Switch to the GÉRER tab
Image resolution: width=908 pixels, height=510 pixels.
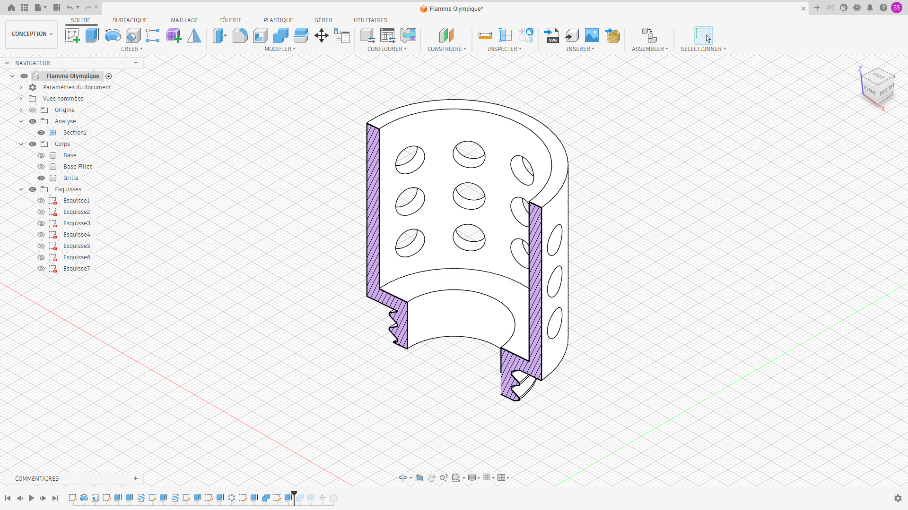point(323,20)
